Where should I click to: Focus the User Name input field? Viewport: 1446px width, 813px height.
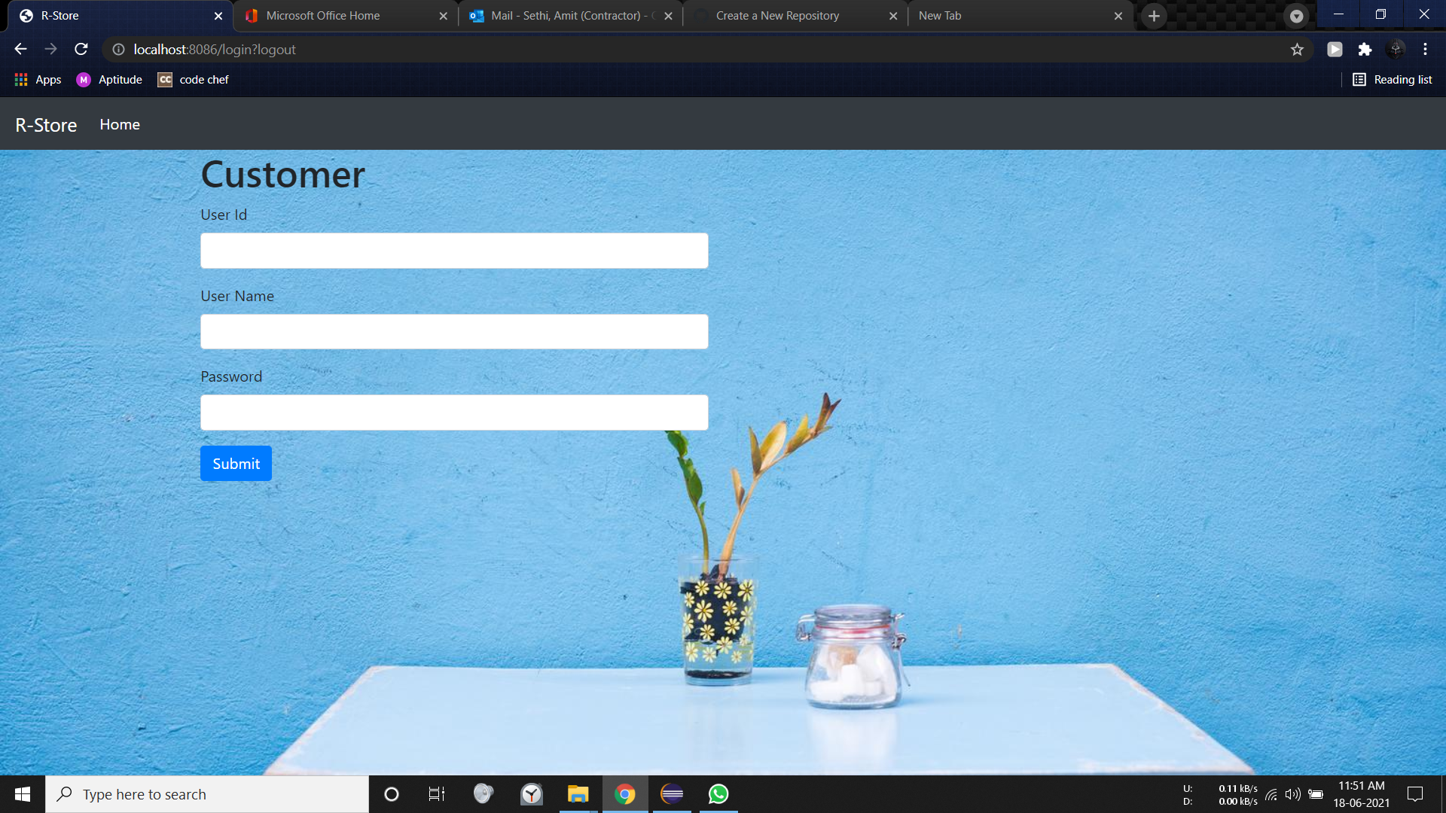(x=454, y=331)
